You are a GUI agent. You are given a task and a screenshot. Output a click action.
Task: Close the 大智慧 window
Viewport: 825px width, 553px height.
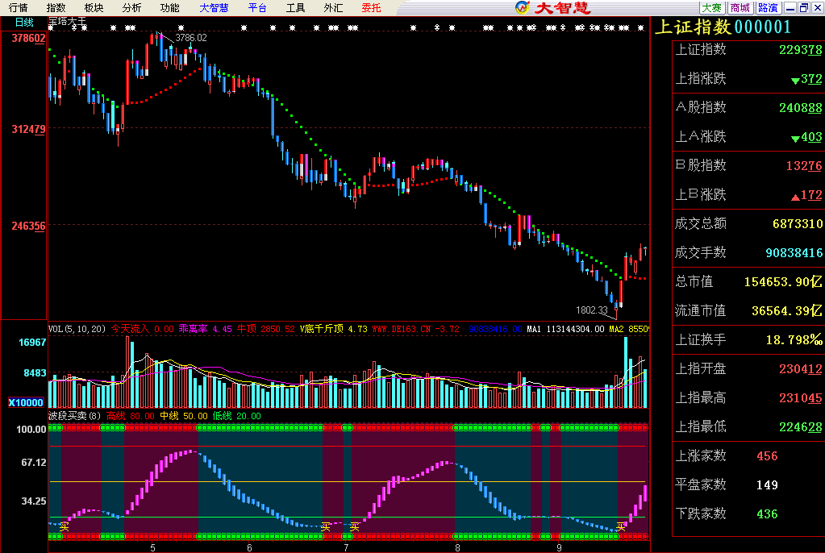[x=817, y=7]
